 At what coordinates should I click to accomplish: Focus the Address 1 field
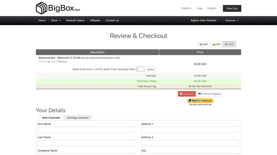pos(190,130)
